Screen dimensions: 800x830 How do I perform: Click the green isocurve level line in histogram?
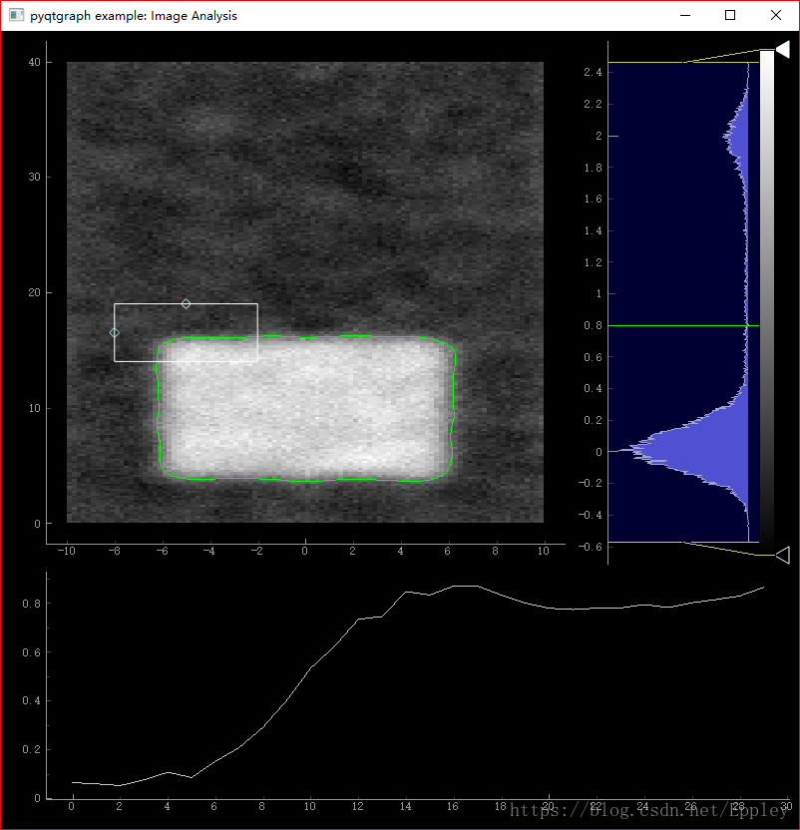683,325
